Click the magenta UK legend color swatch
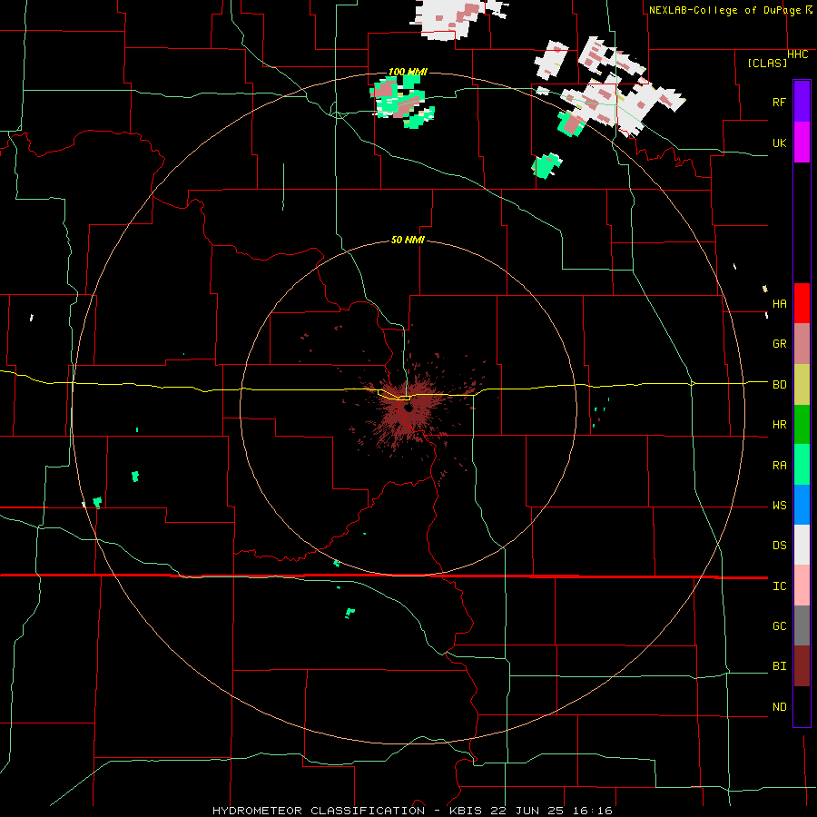Image resolution: width=817 pixels, height=817 pixels. tap(802, 143)
